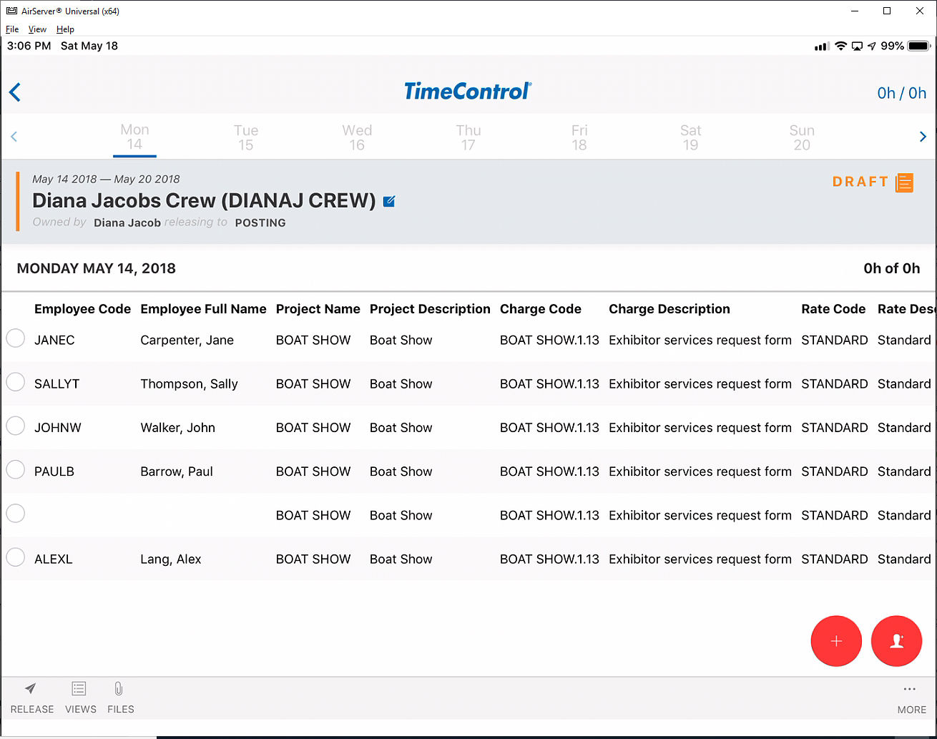Tap the Charge Description column header

[x=669, y=309]
